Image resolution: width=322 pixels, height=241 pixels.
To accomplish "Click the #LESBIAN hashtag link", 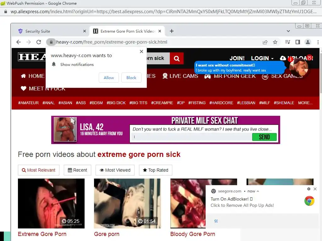I will tap(246, 103).
